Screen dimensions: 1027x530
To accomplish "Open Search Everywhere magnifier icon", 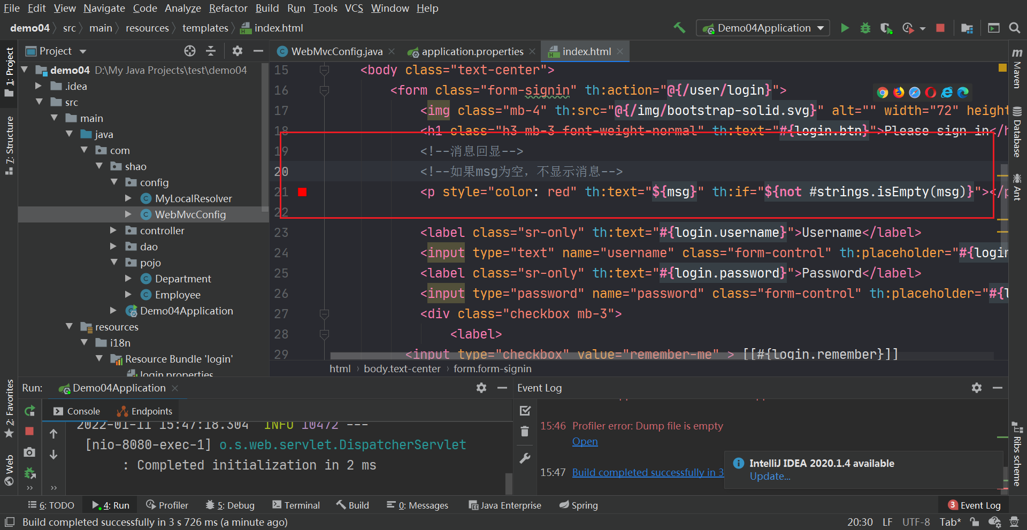I will (x=1014, y=28).
